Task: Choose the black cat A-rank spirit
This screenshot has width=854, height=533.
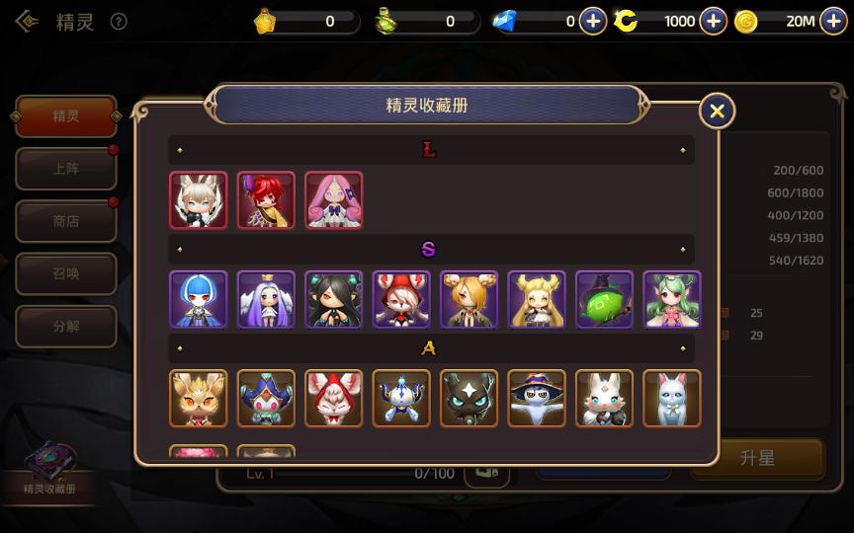Action: point(469,399)
